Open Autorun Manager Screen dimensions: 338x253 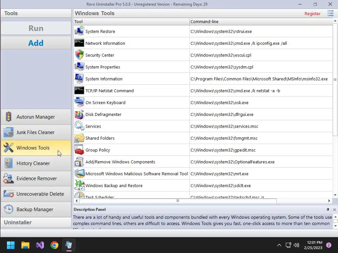tap(36, 117)
